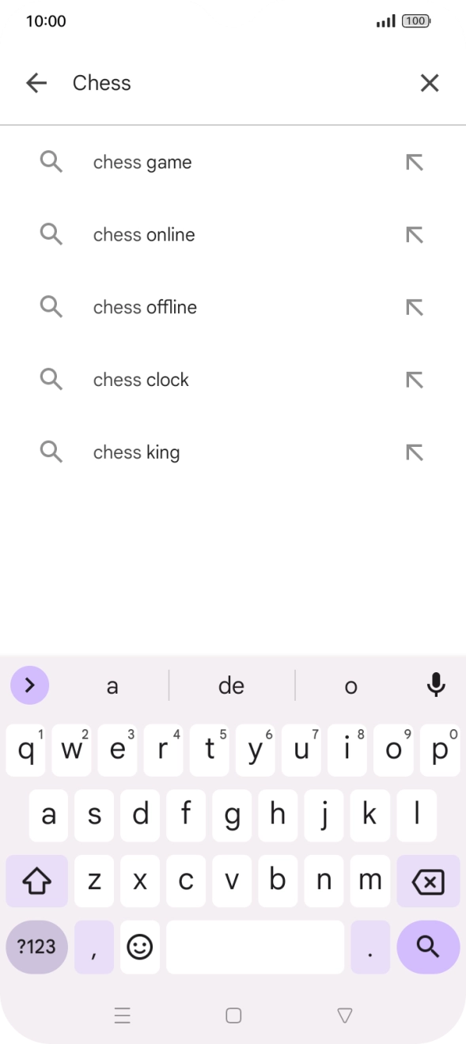
Task: Insert the chess king suggestion using its arrow
Action: click(x=415, y=452)
